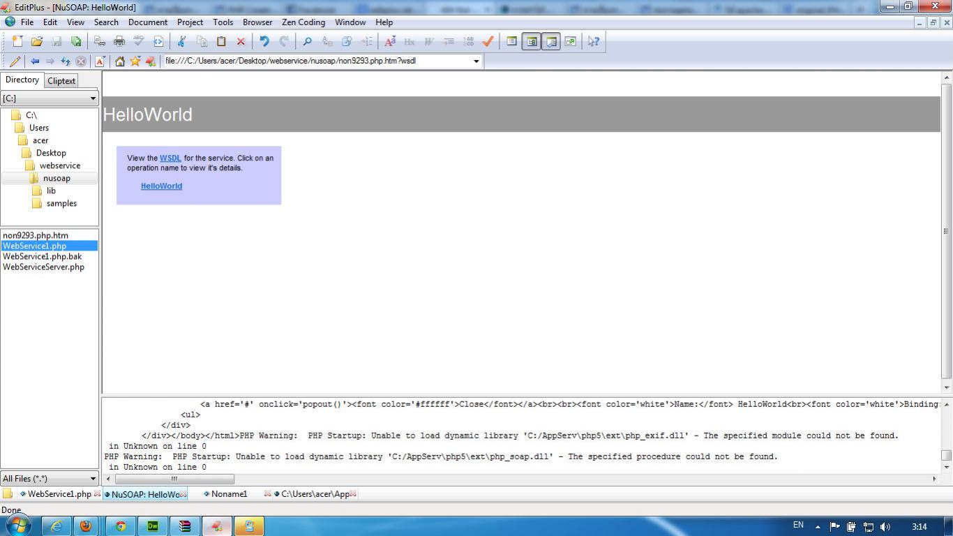Click the output window horizontal scrollbar thumb
The height and width of the screenshot is (536, 953).
pyautogui.click(x=174, y=479)
